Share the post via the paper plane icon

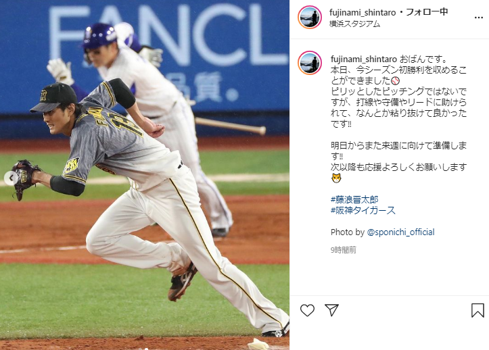(x=331, y=310)
